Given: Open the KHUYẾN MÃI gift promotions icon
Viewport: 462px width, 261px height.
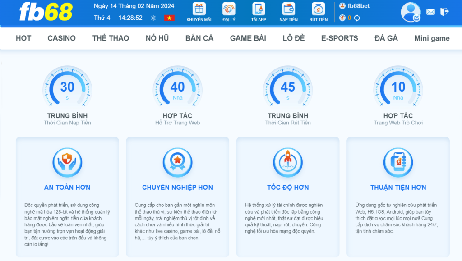Looking at the screenshot, I should [199, 10].
